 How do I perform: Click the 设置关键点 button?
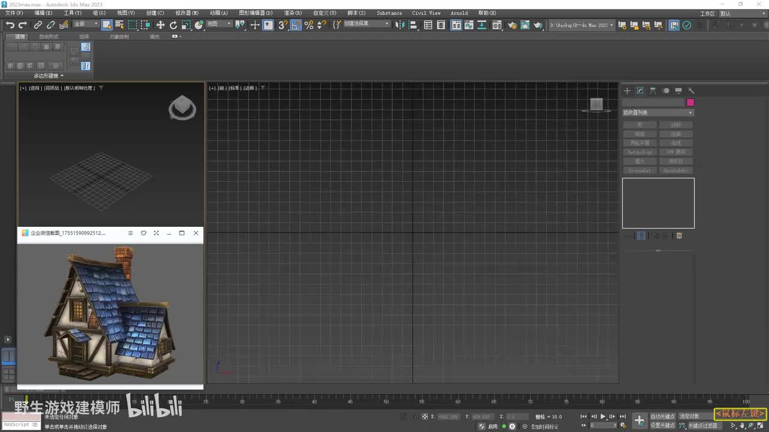pyautogui.click(x=663, y=425)
